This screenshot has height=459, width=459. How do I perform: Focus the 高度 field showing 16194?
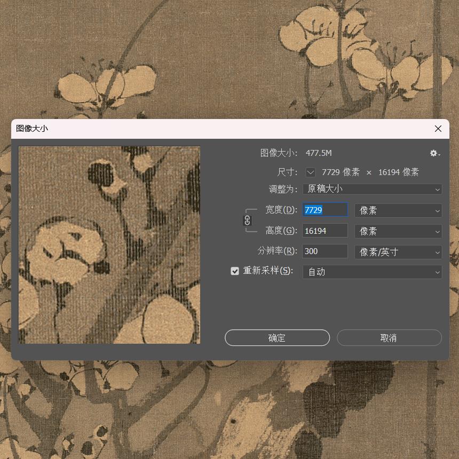coord(325,231)
